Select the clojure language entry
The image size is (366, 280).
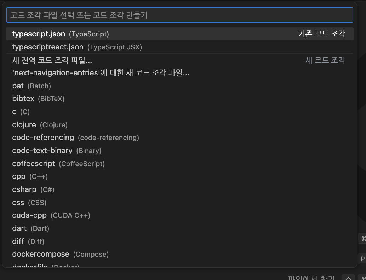(179, 125)
